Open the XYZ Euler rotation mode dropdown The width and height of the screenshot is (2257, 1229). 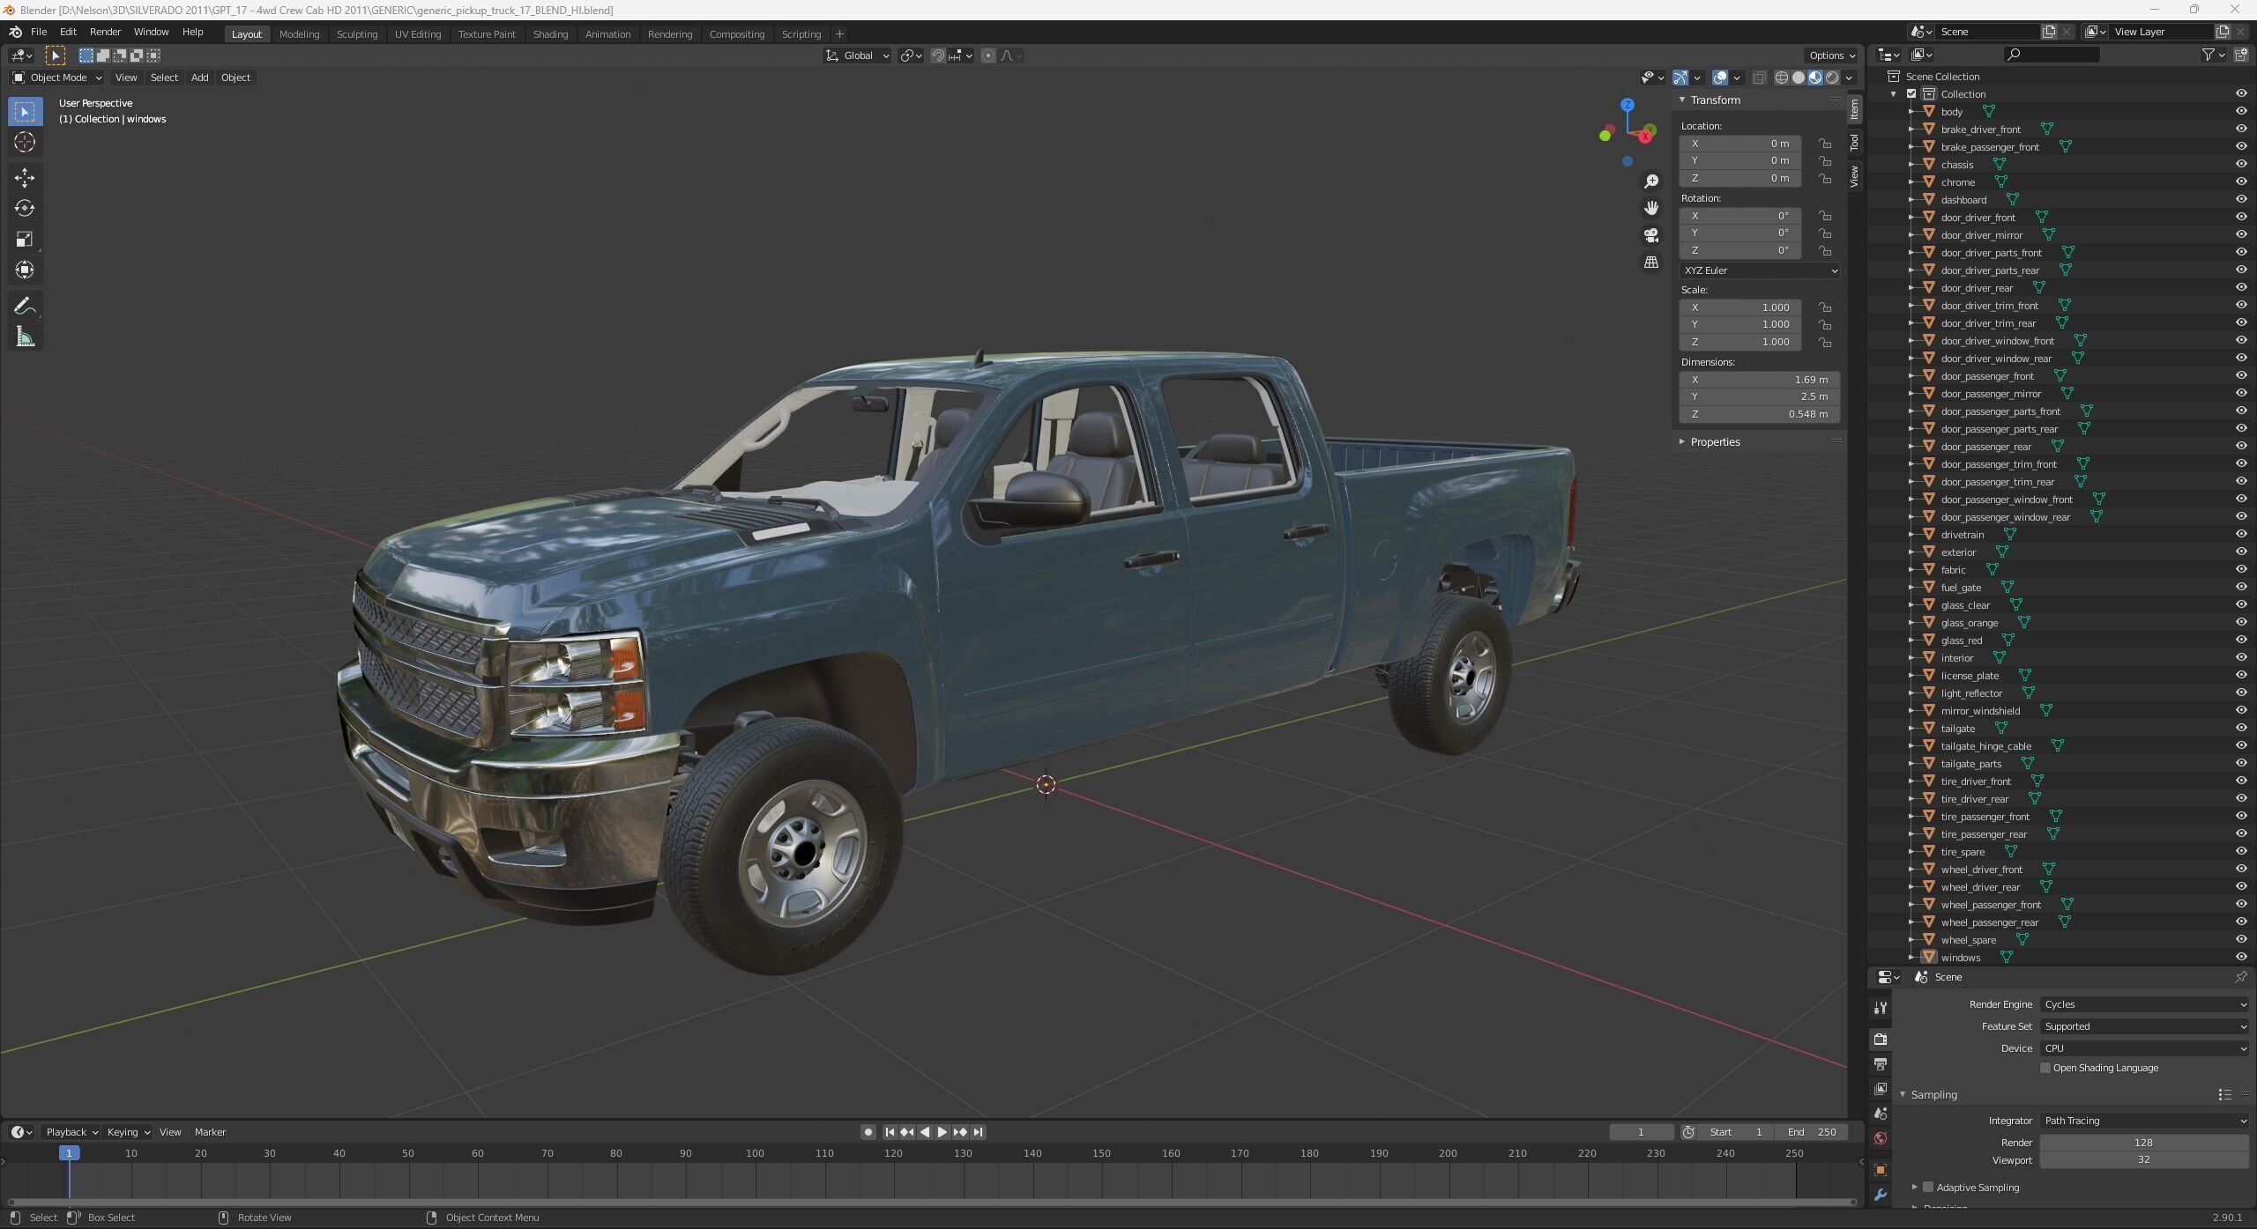pyautogui.click(x=1760, y=270)
